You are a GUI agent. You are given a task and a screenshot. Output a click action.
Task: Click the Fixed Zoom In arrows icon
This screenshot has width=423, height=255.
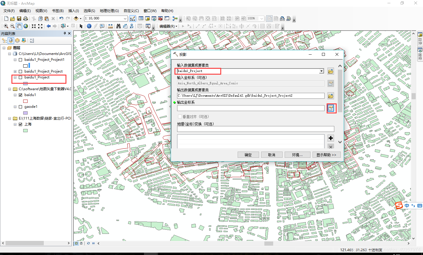tap(34, 26)
